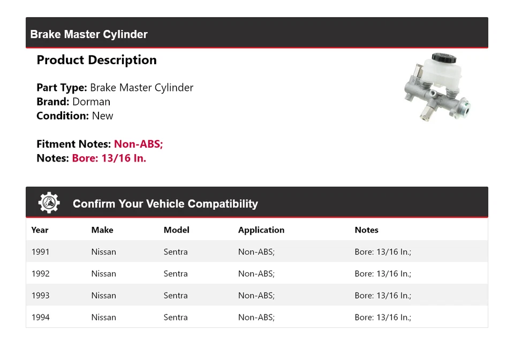514x345 pixels.
Task: Click the Brand: Dorman line
Action: pyautogui.click(x=73, y=102)
